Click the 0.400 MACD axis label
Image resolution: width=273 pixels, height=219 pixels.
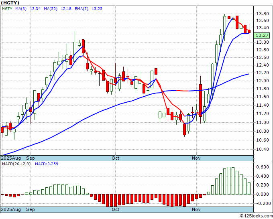263,176
